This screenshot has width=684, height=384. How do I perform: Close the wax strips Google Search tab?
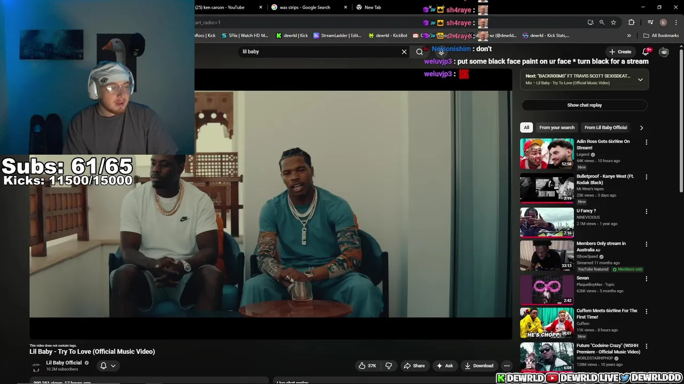point(345,7)
